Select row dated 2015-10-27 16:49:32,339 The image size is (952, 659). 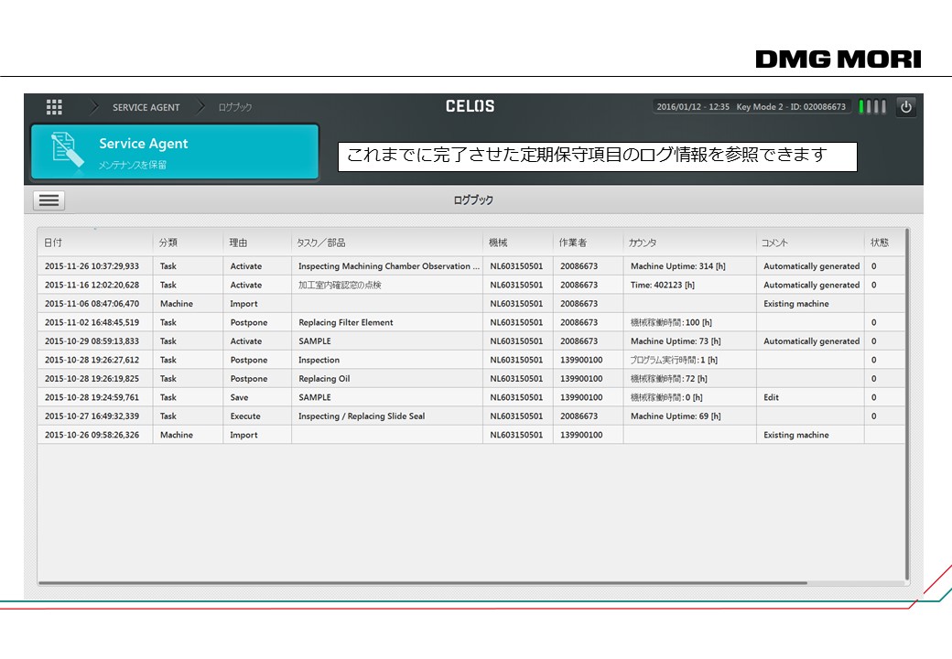(471, 416)
